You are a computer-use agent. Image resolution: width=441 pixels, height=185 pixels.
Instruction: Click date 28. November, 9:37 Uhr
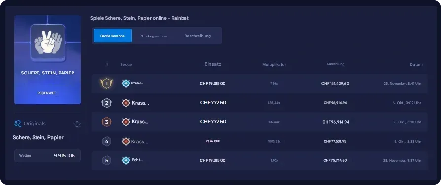click(402, 160)
